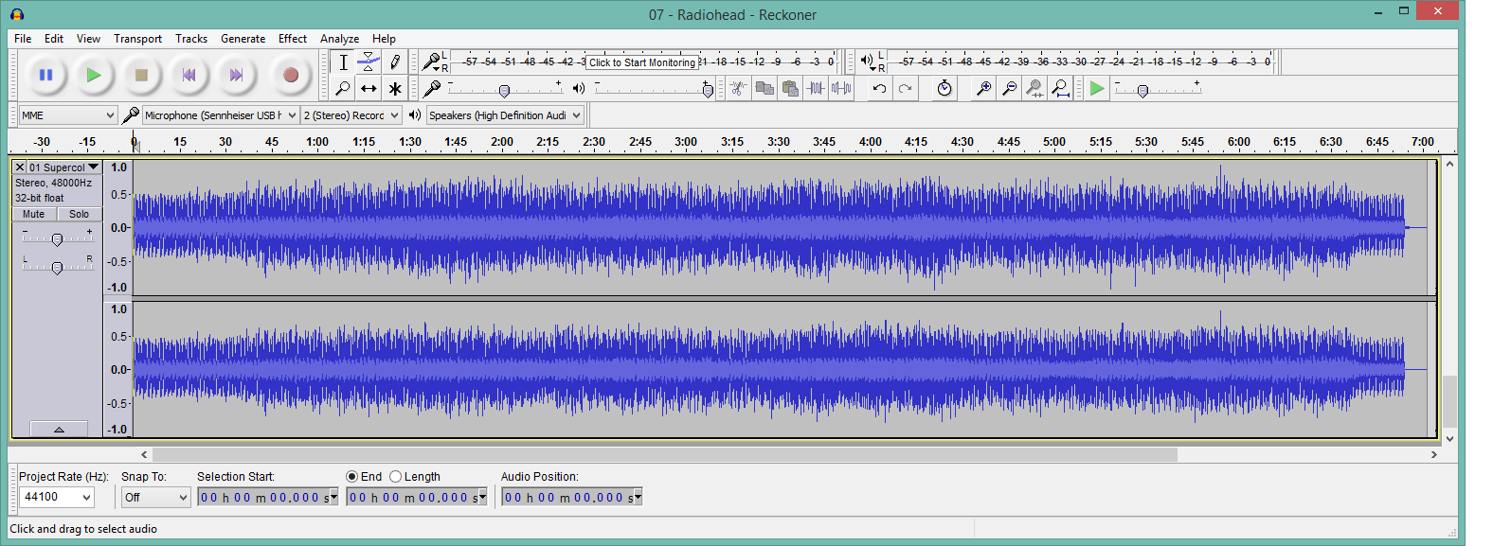
Task: Click the 3:00 mark on the timeline
Action: tap(686, 142)
